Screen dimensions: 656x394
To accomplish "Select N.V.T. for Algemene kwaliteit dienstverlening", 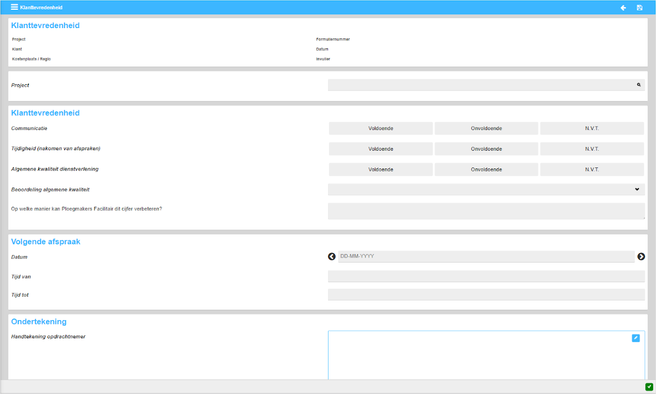I will point(592,169).
